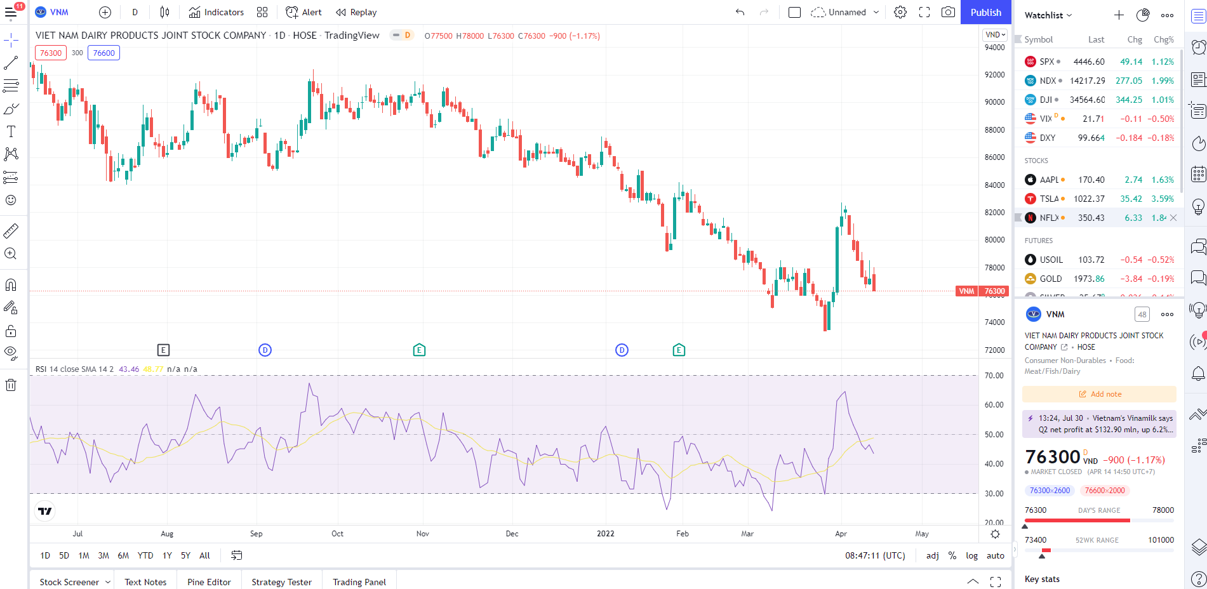Open Vinamilk Q2 net profit news item
Viewport: 1207px width, 589px height.
(x=1099, y=424)
